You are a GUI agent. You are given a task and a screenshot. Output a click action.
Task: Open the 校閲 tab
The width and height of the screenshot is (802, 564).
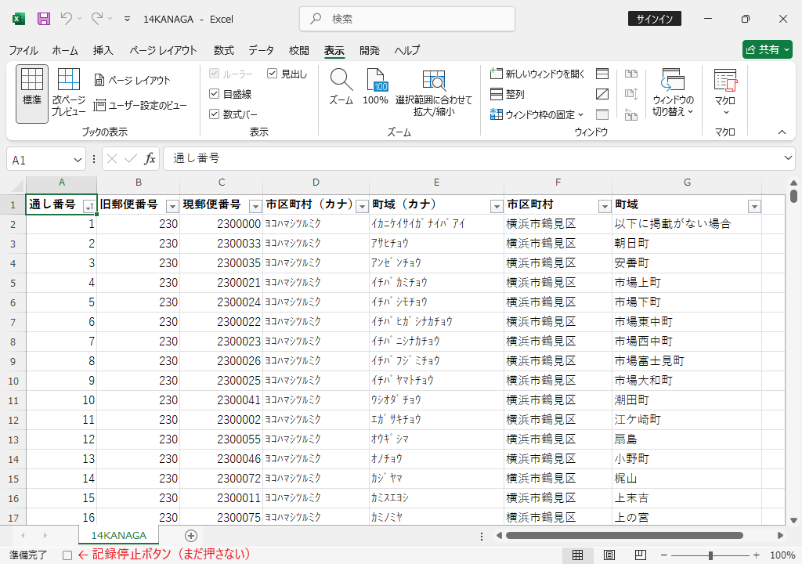click(298, 50)
